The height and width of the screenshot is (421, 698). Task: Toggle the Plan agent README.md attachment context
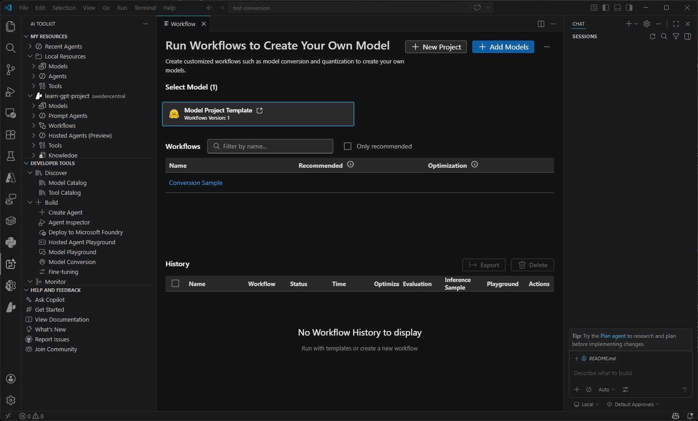click(x=595, y=358)
